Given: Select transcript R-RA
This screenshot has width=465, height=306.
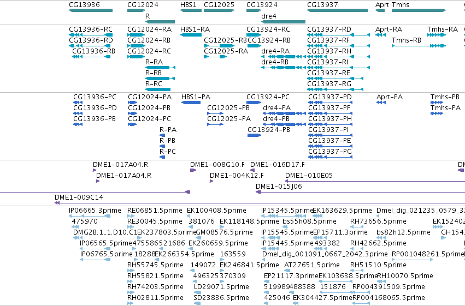Looking at the screenshot, I should pyautogui.click(x=160, y=68).
